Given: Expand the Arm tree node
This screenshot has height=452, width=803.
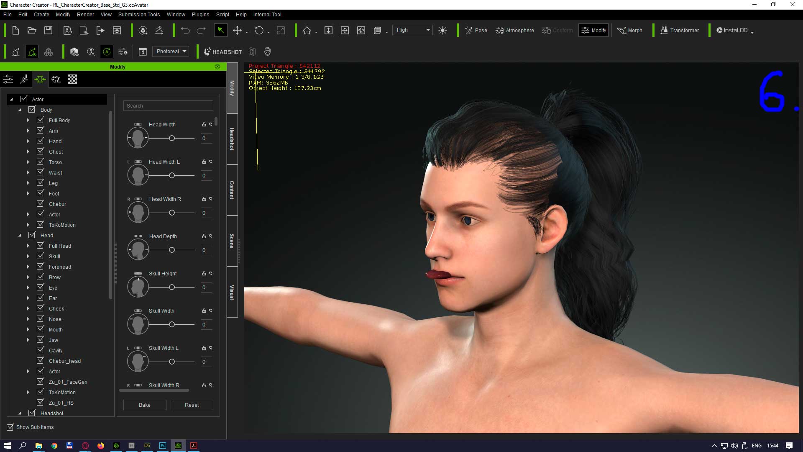Looking at the screenshot, I should click(28, 131).
